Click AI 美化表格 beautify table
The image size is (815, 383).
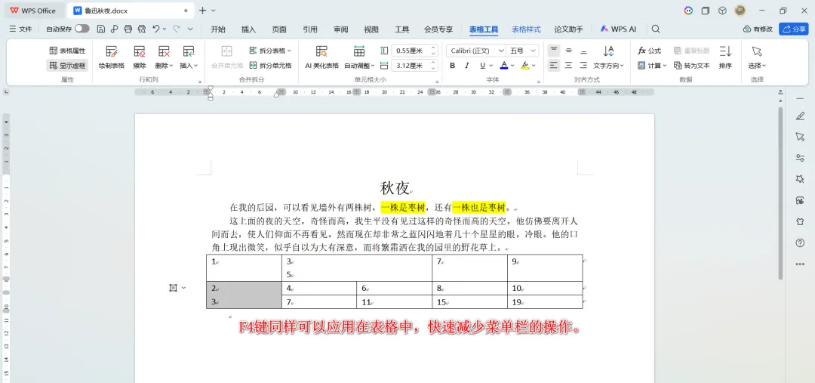point(321,57)
